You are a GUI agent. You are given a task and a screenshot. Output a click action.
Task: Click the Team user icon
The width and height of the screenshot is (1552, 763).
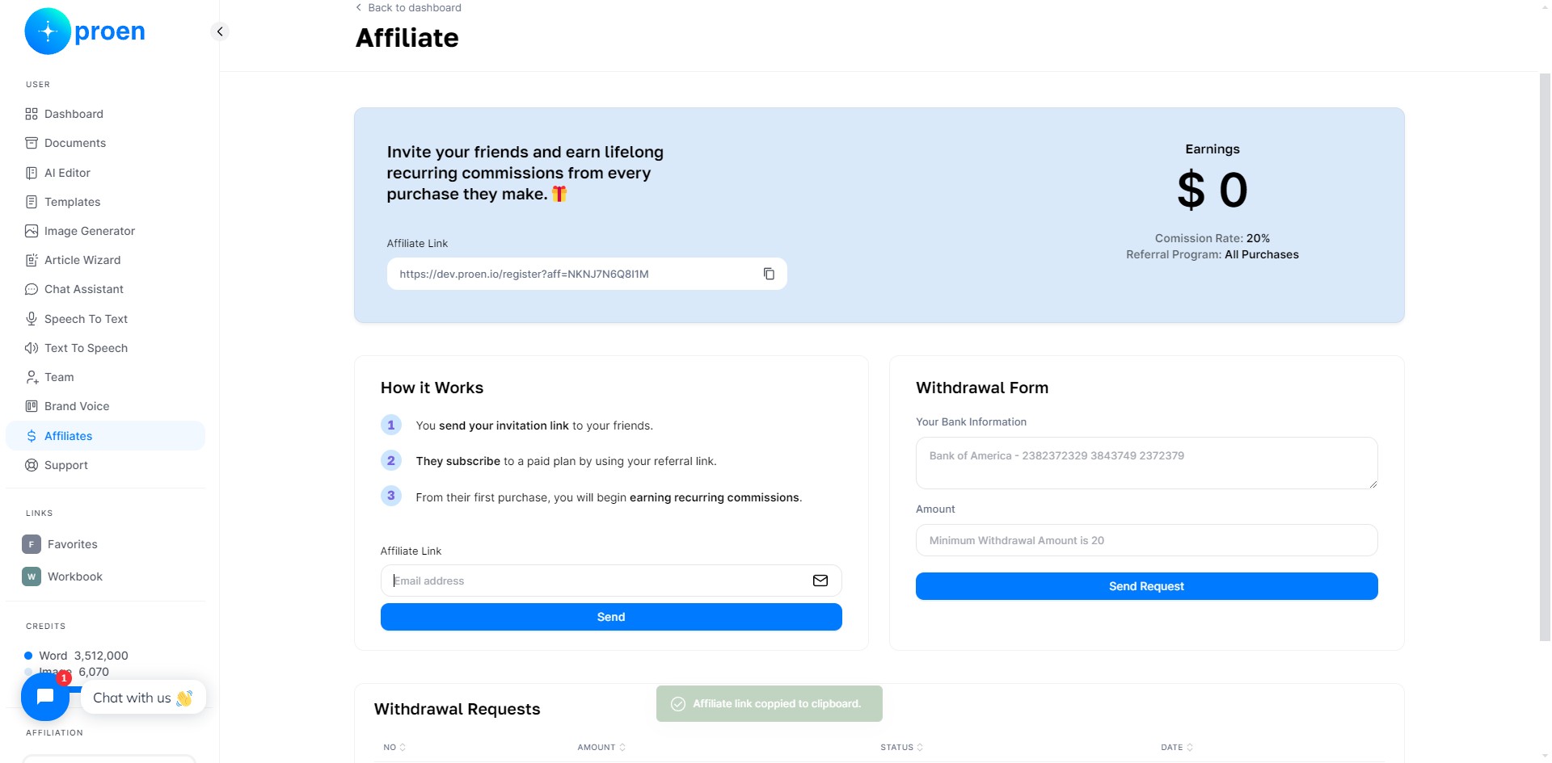coord(32,377)
